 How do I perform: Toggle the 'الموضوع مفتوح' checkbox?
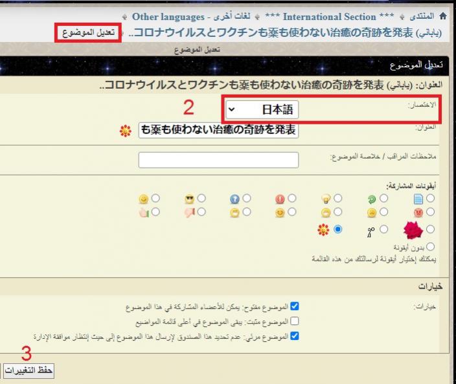click(x=294, y=306)
